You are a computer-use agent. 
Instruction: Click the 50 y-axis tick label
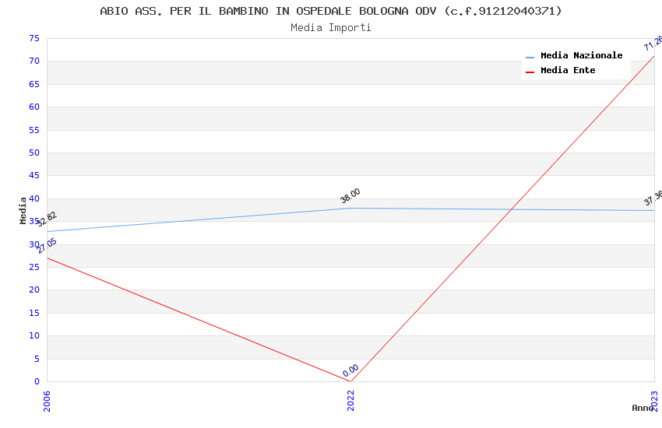click(x=34, y=153)
